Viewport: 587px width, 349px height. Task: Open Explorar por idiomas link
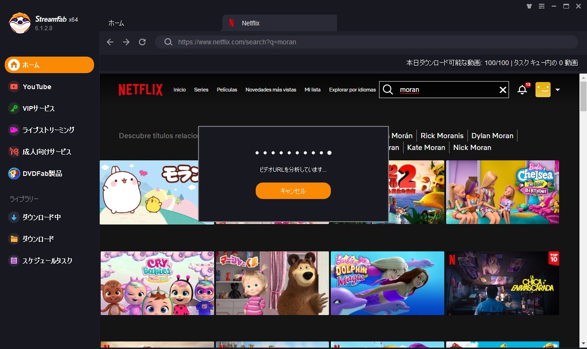[353, 90]
